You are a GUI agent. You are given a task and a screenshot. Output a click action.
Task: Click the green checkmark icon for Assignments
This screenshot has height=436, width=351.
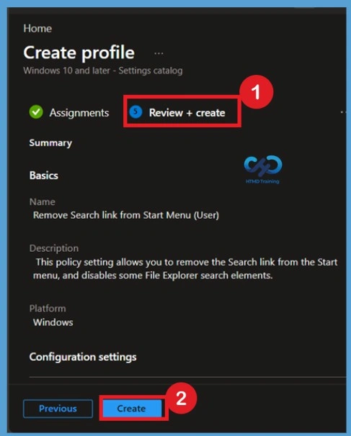[36, 112]
